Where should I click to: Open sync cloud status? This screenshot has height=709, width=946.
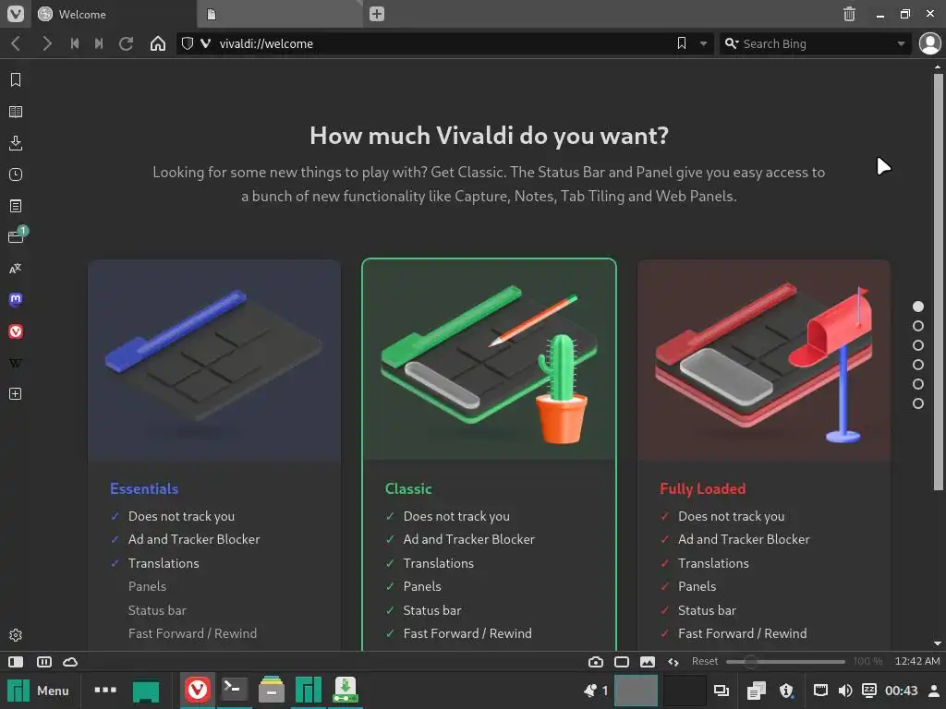coord(70,662)
